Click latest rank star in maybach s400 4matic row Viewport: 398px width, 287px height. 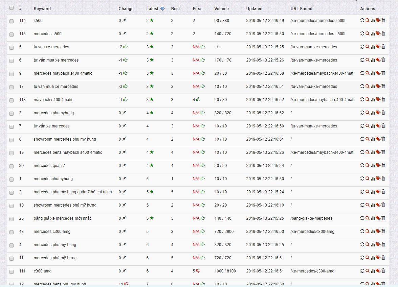(152, 99)
